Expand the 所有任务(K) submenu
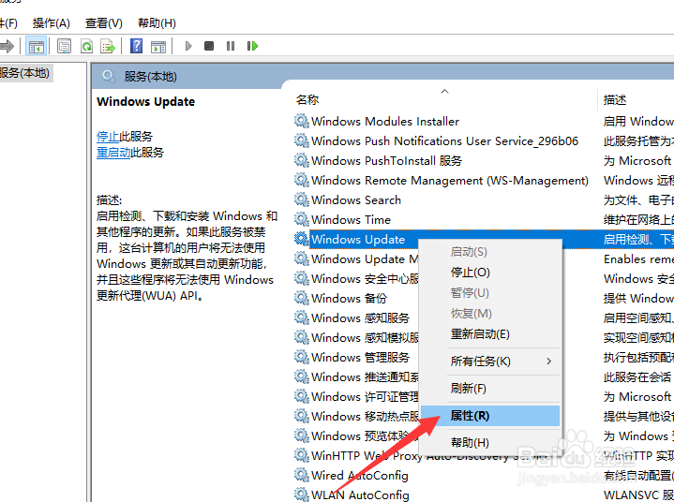The height and width of the screenshot is (502, 674). (x=490, y=362)
